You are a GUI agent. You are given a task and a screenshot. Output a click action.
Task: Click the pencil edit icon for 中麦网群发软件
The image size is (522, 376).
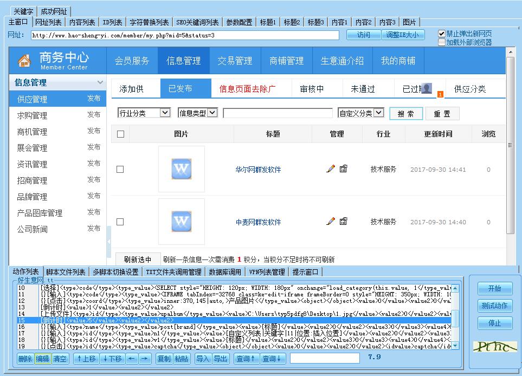tap(331, 221)
